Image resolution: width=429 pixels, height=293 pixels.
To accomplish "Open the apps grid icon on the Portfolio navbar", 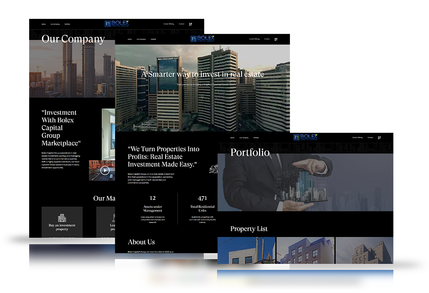I will (x=379, y=138).
